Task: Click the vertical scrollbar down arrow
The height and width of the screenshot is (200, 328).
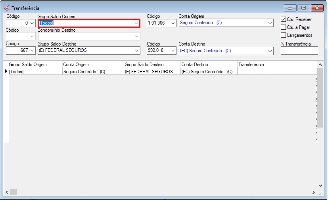Action: click(x=320, y=185)
